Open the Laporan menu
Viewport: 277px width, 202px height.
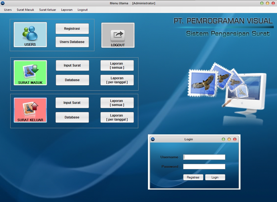67,10
